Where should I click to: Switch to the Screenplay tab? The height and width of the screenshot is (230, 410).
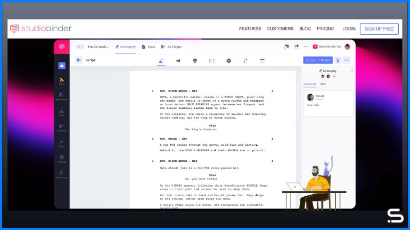pos(126,47)
